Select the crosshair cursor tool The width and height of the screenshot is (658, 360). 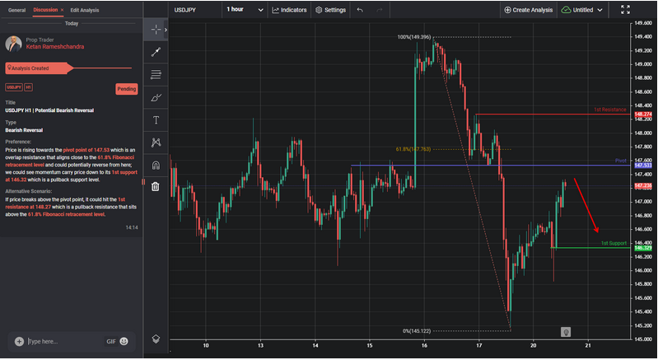(x=156, y=30)
